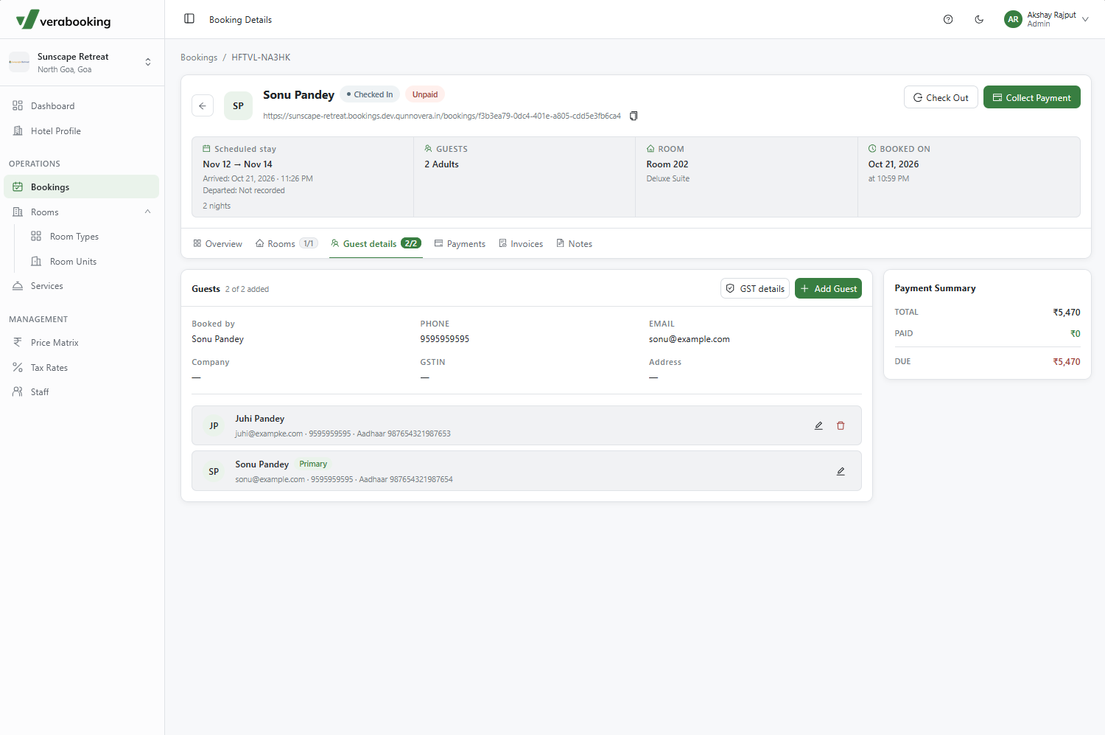Navigate to Services page
The width and height of the screenshot is (1105, 735).
[x=82, y=286]
